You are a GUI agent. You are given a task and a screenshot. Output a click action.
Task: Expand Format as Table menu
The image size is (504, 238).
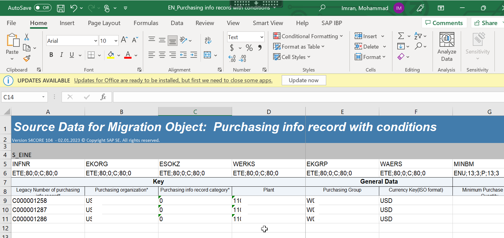[299, 46]
